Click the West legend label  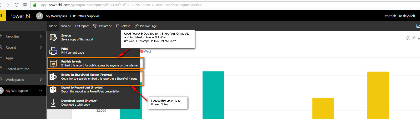coord(148,51)
